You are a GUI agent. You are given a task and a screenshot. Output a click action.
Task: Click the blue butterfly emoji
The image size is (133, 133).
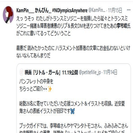click(72, 111)
